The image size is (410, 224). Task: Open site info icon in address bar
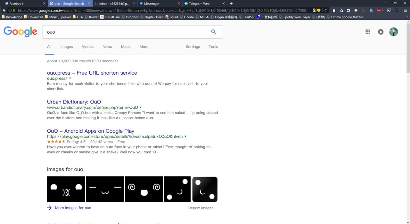[10, 10]
